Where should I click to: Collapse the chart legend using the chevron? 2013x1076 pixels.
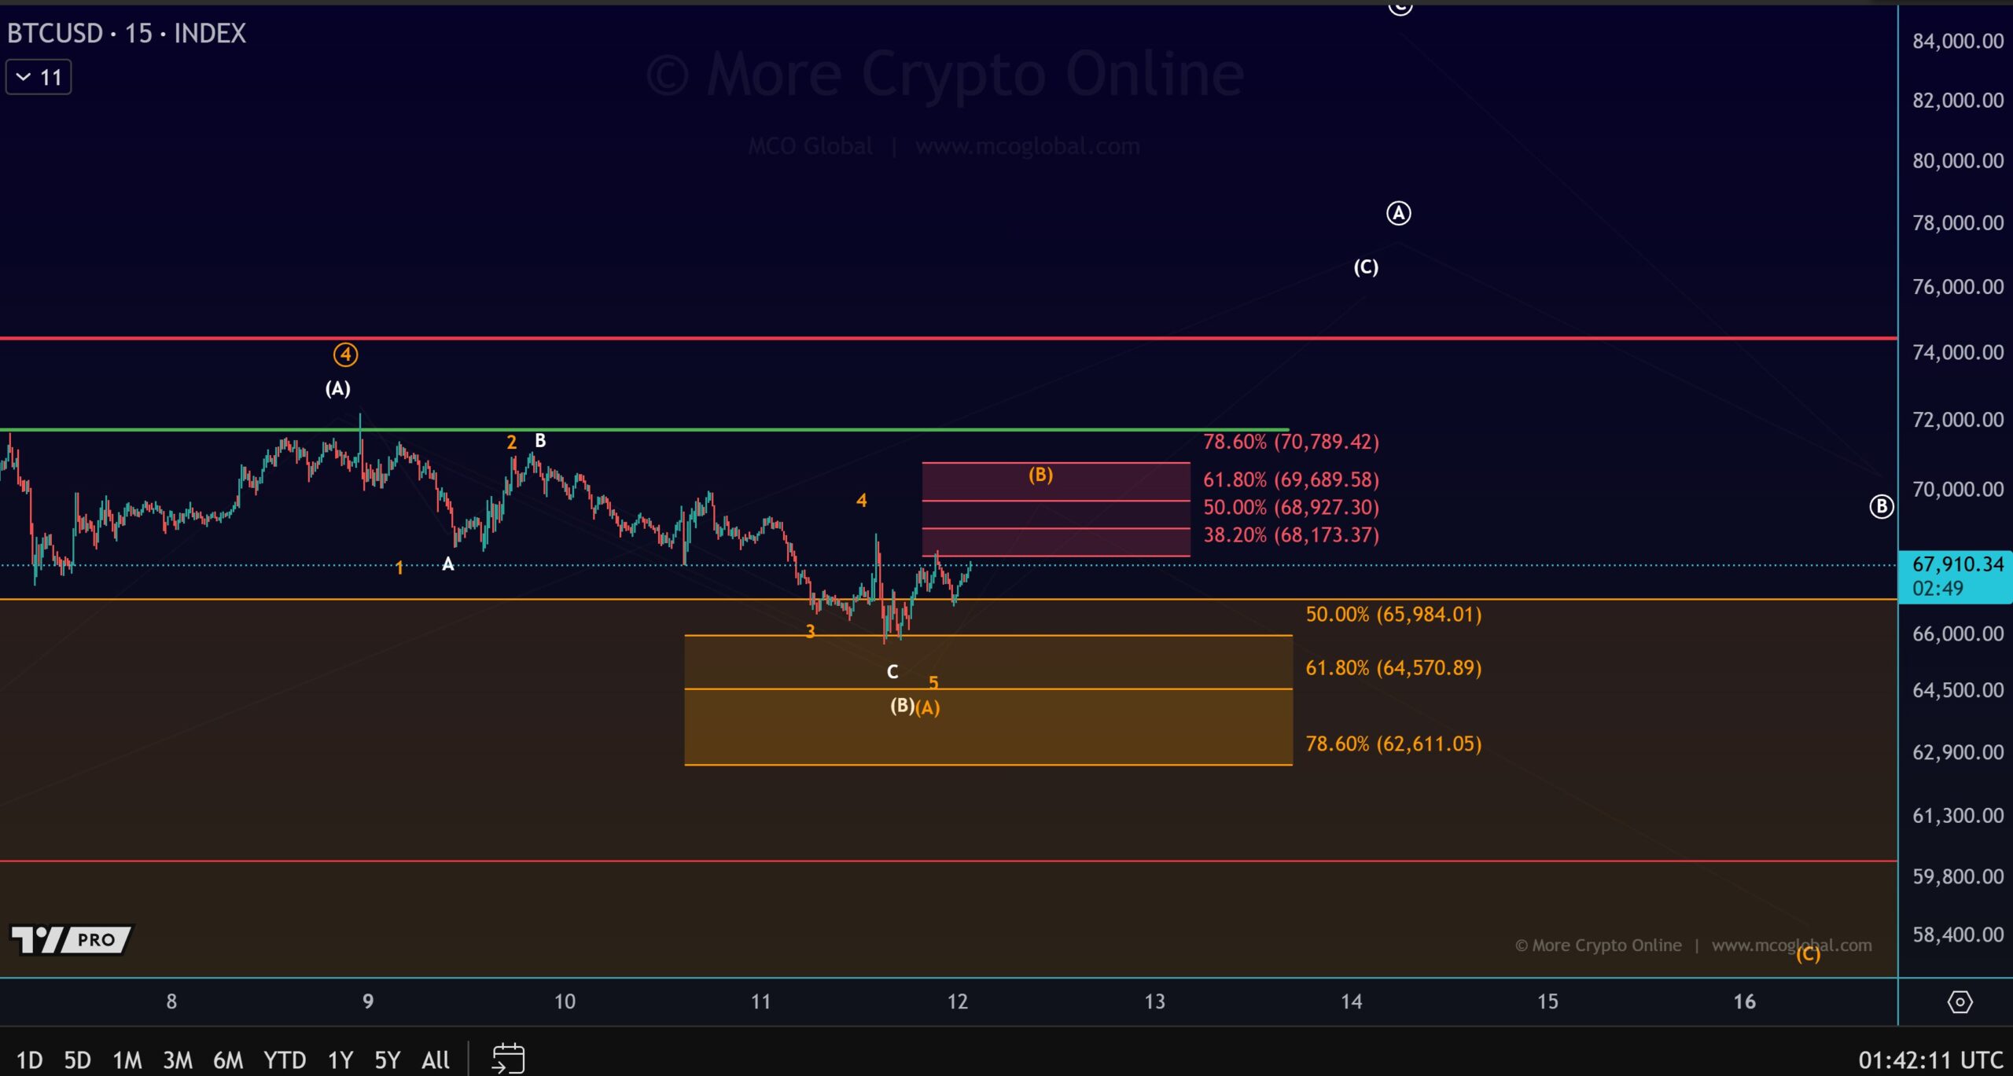22,76
